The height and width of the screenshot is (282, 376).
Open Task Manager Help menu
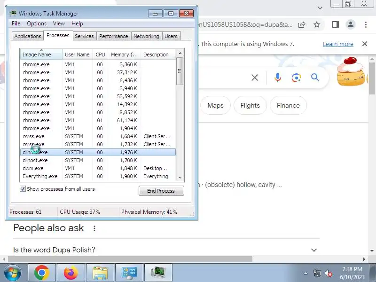coord(77,23)
